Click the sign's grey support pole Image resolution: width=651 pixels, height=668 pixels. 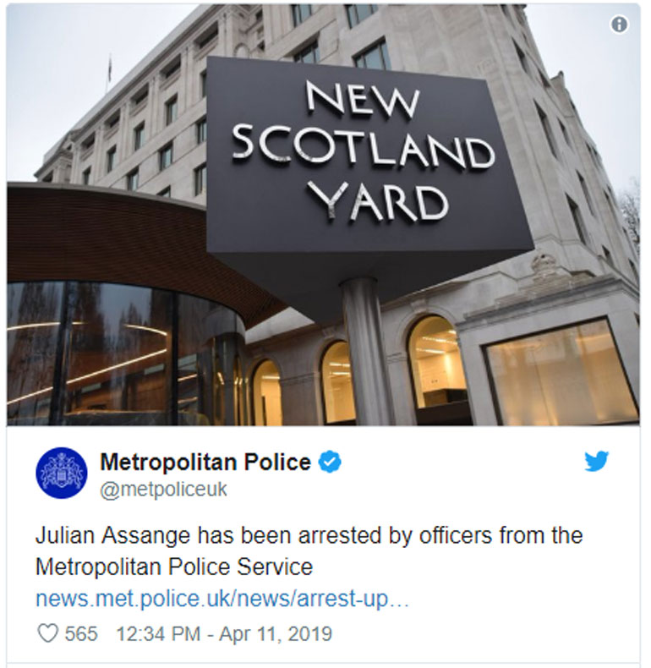pos(365,351)
